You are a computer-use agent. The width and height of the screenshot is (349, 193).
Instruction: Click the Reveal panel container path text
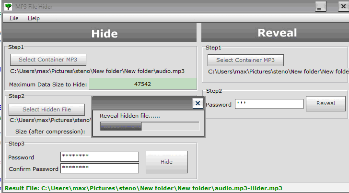tap(279, 72)
